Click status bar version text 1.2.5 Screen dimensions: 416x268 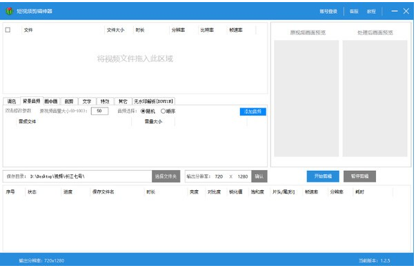click(x=375, y=260)
